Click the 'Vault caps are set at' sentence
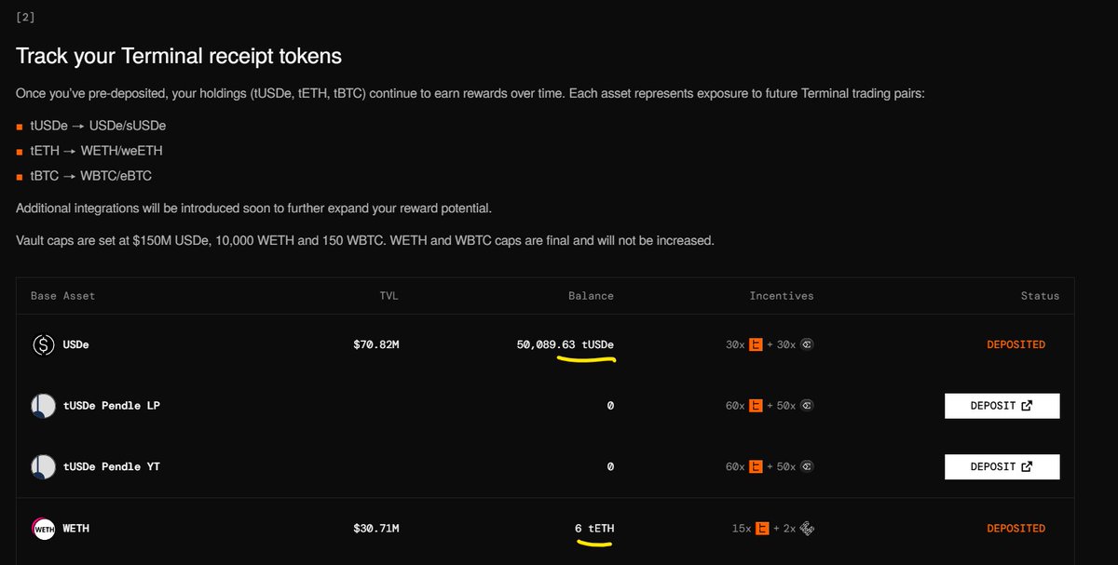 pos(365,240)
